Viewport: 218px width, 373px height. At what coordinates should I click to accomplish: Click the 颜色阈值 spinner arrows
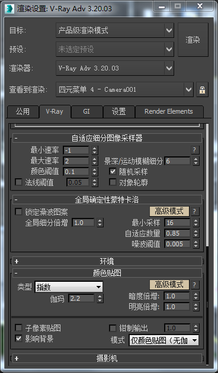(95, 172)
